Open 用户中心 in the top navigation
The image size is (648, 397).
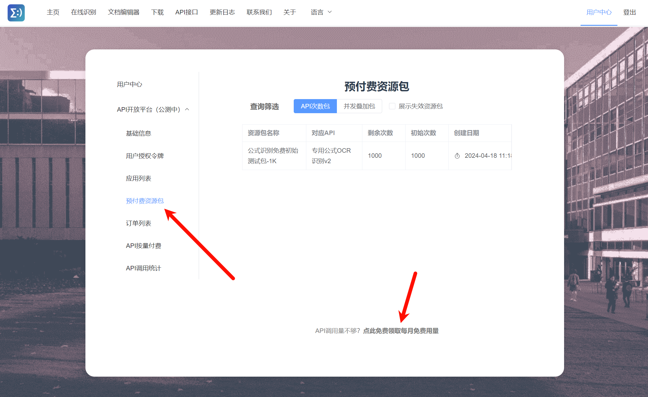(x=599, y=12)
